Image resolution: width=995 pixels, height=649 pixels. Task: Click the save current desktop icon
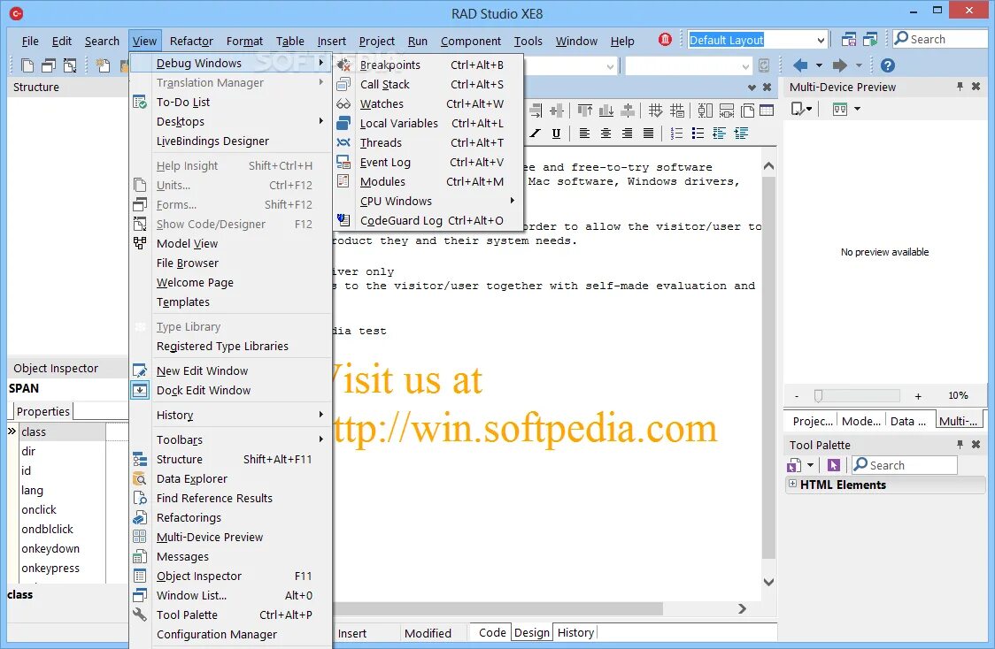pos(848,40)
